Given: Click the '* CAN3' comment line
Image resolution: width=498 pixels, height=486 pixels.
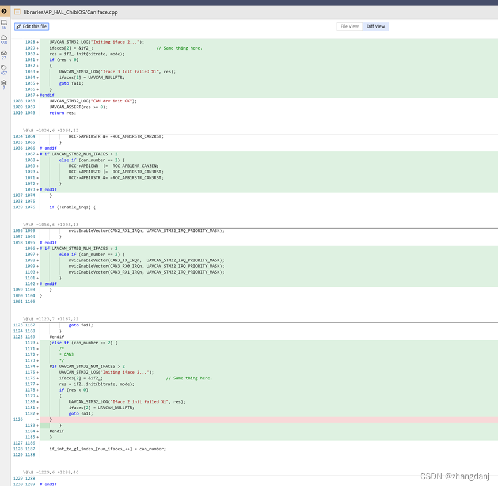Looking at the screenshot, I should coord(66,355).
